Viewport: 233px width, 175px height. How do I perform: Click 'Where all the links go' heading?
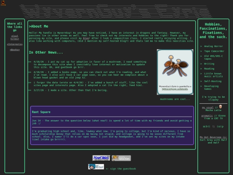[x=15, y=27]
